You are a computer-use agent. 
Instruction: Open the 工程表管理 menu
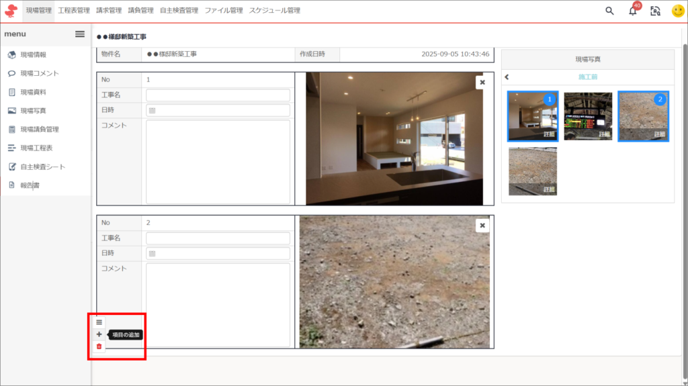[x=74, y=11]
